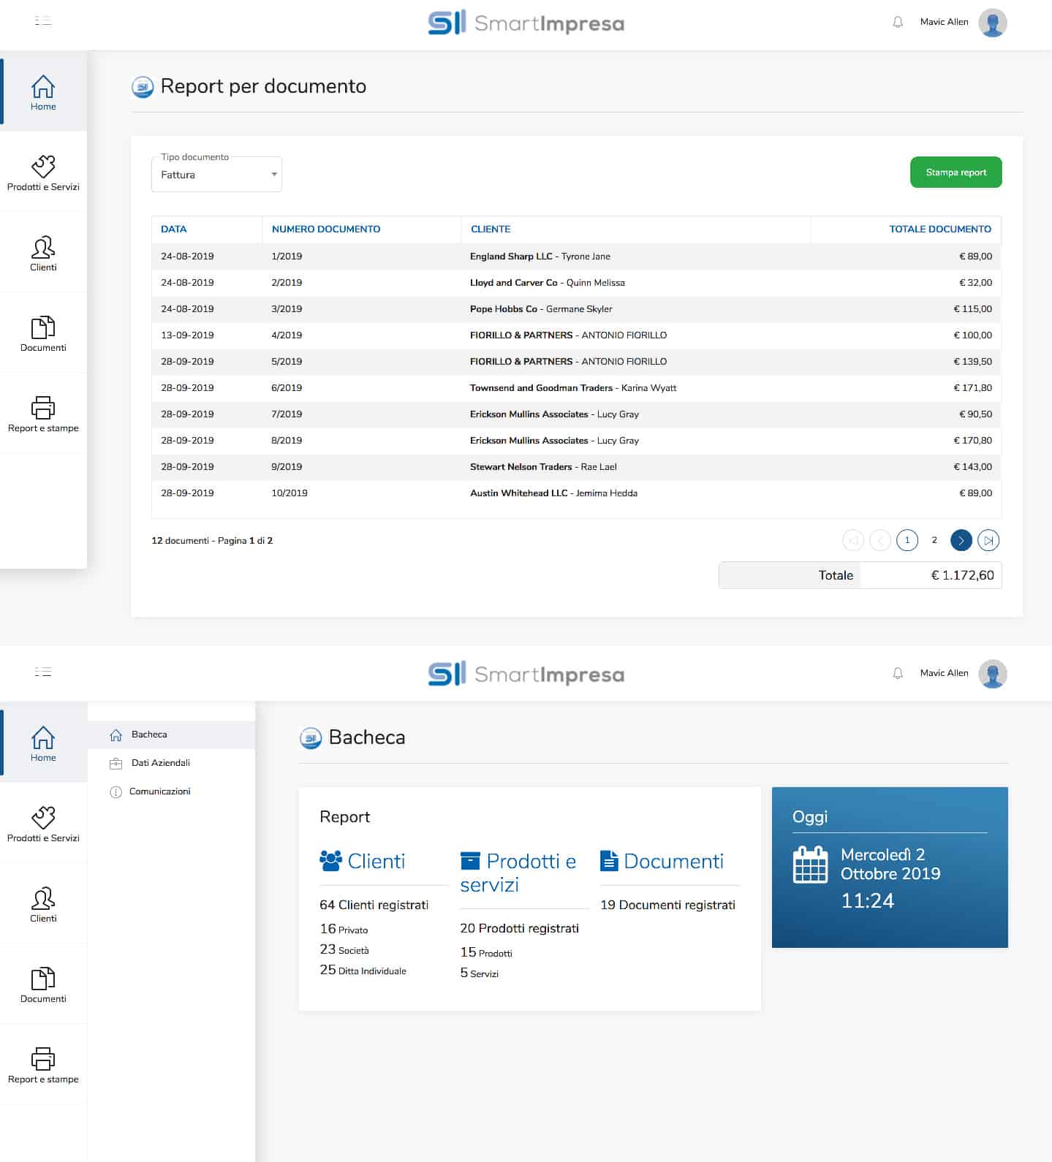Open Home in top screen sidebar
Image resolution: width=1052 pixels, height=1162 pixels.
[43, 92]
